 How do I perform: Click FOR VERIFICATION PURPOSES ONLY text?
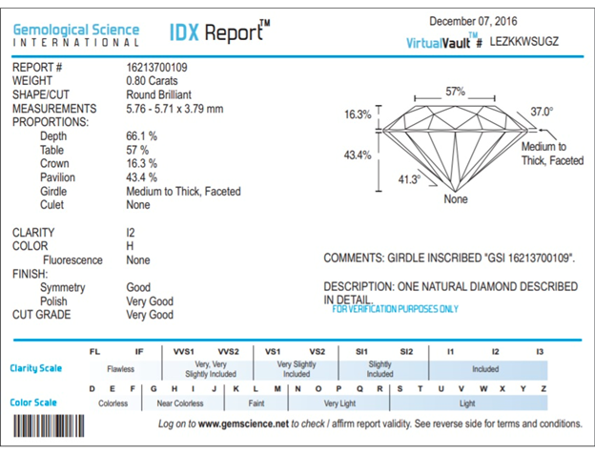[395, 309]
